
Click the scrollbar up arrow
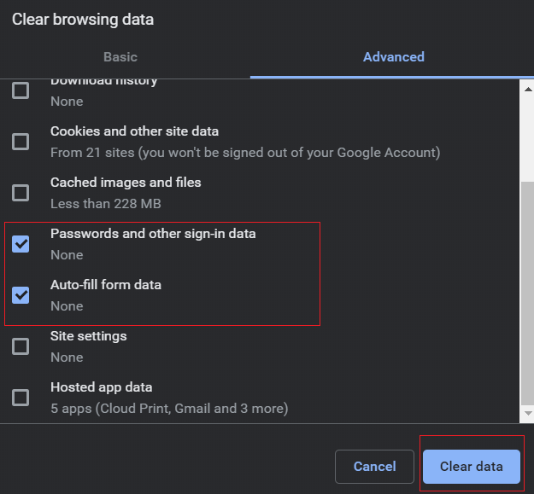(527, 89)
